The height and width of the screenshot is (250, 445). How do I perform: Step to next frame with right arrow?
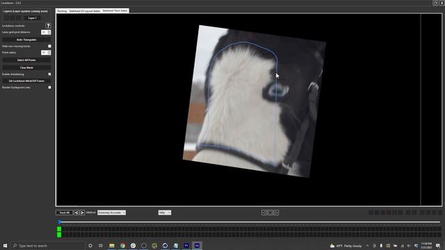click(x=276, y=212)
